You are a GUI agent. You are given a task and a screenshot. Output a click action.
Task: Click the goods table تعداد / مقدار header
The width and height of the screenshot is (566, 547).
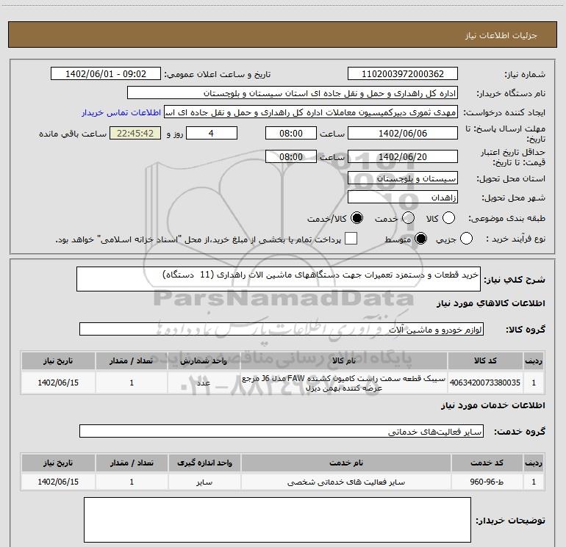click(x=132, y=361)
